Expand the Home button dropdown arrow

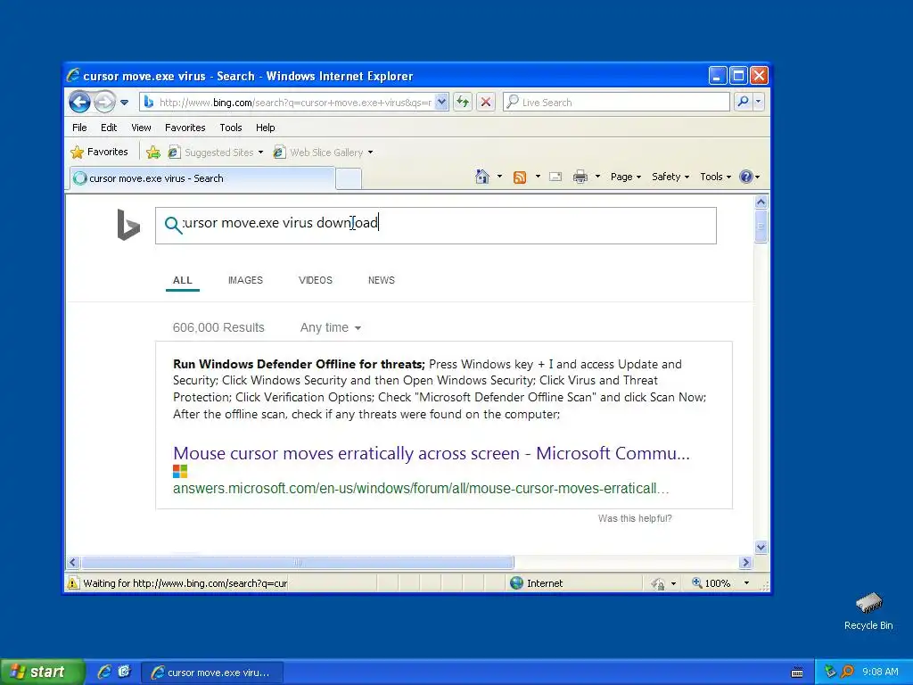[x=499, y=177]
